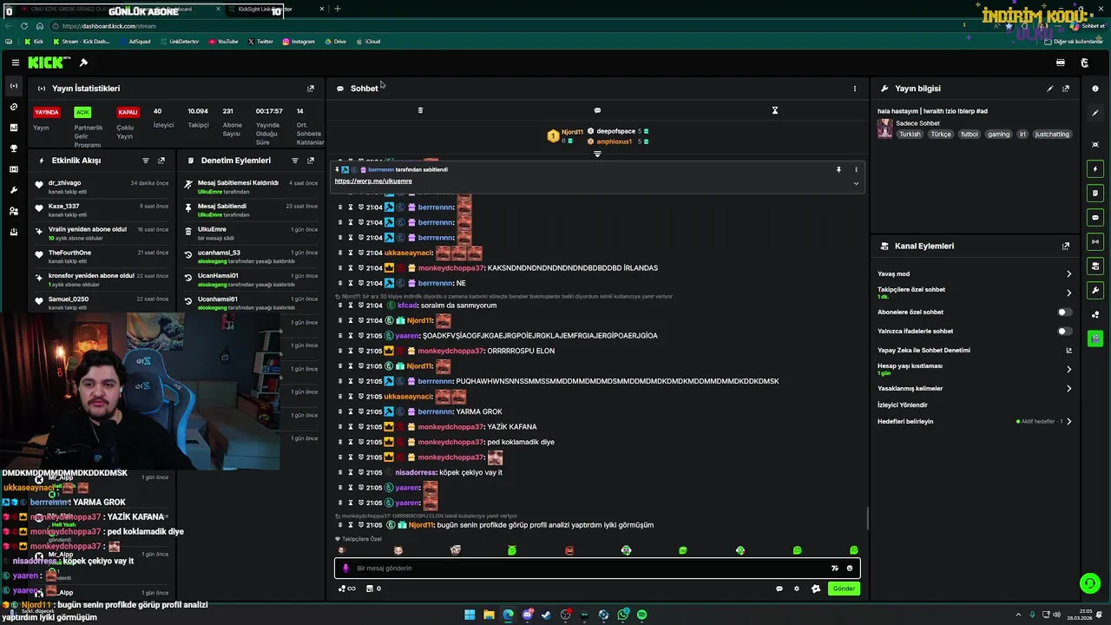
Task: Select hourglass tab in Sohbet panel
Action: [x=775, y=110]
